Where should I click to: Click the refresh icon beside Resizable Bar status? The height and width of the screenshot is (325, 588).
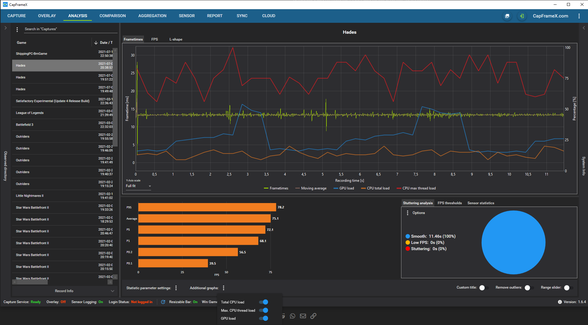pyautogui.click(x=163, y=302)
